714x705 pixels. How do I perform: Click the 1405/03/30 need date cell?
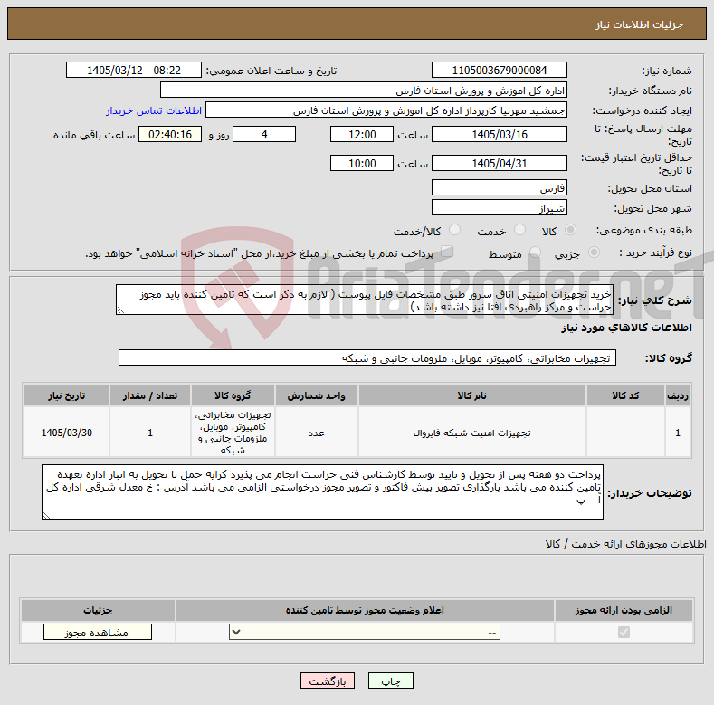click(66, 433)
